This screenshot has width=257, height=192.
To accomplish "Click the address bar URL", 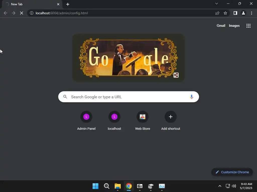I will (62, 13).
